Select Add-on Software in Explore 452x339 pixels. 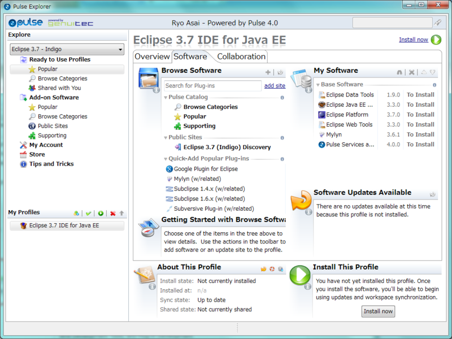click(54, 97)
